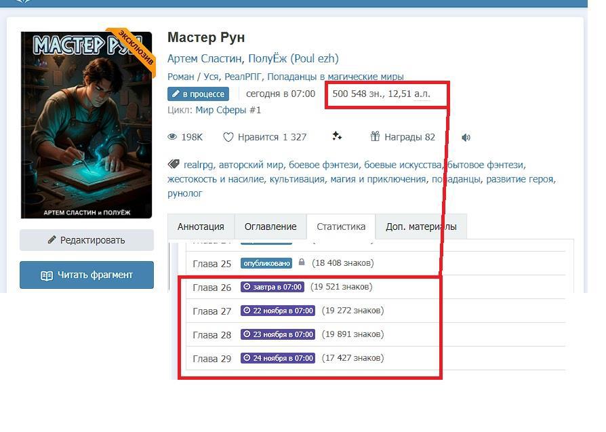The height and width of the screenshot is (432, 606).
Task: Click the book cover image Мастер Рун
Action: (x=87, y=125)
